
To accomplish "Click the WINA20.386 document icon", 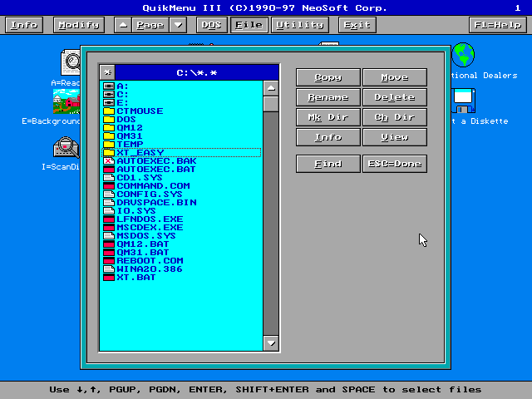I will (x=109, y=269).
